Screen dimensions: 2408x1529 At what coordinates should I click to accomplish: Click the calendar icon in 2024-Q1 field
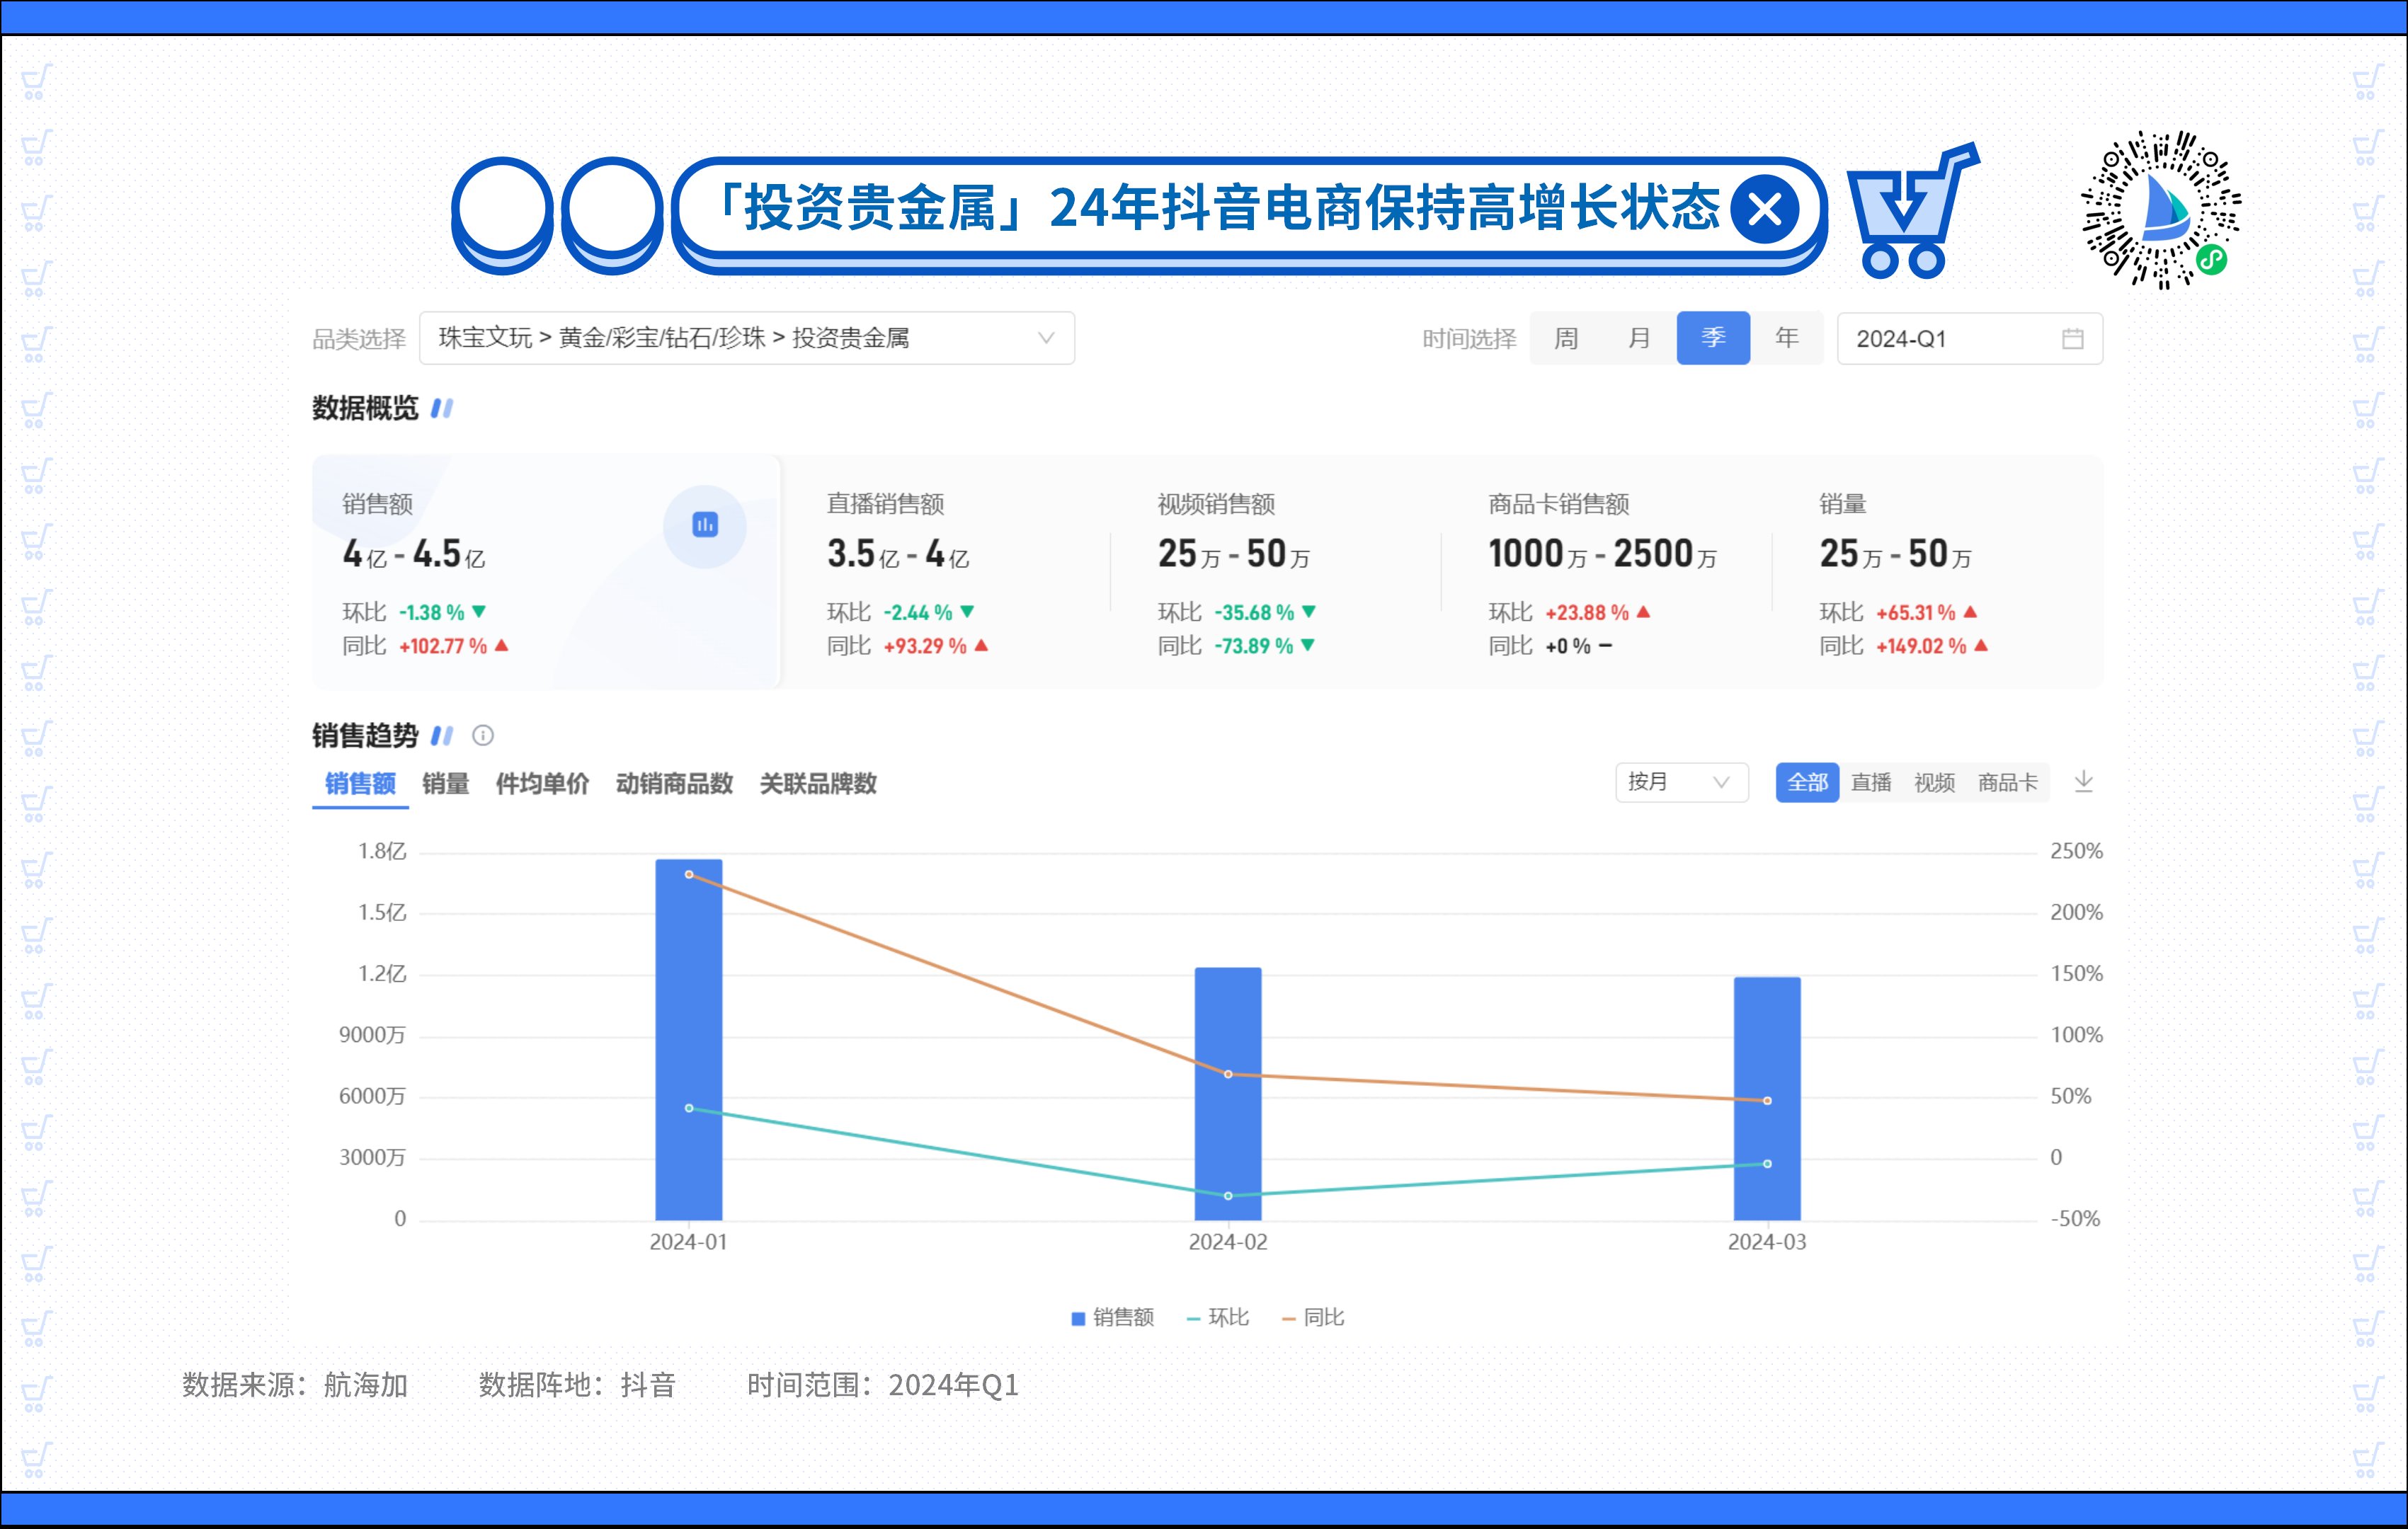(x=2072, y=339)
